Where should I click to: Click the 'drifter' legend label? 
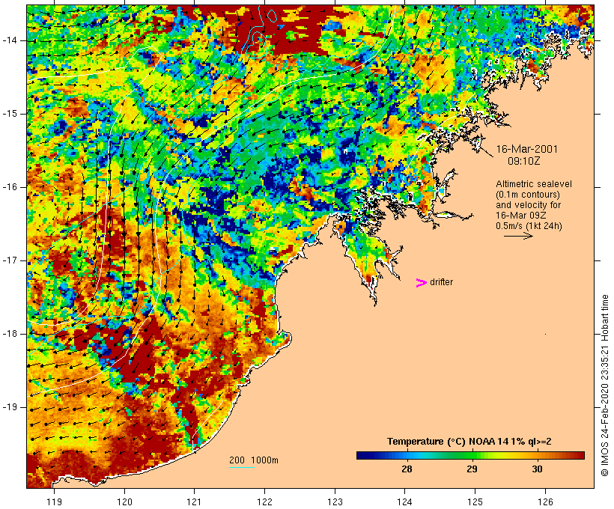441,282
